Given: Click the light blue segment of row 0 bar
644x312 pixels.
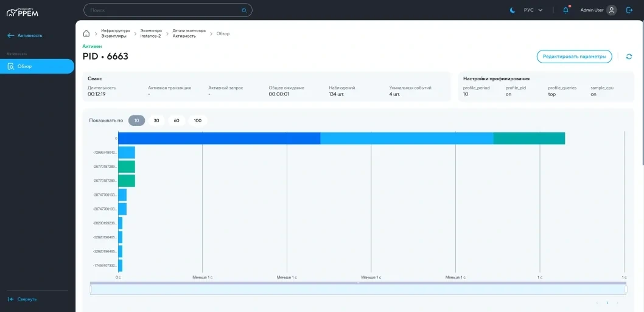Looking at the screenshot, I should click(x=407, y=138).
